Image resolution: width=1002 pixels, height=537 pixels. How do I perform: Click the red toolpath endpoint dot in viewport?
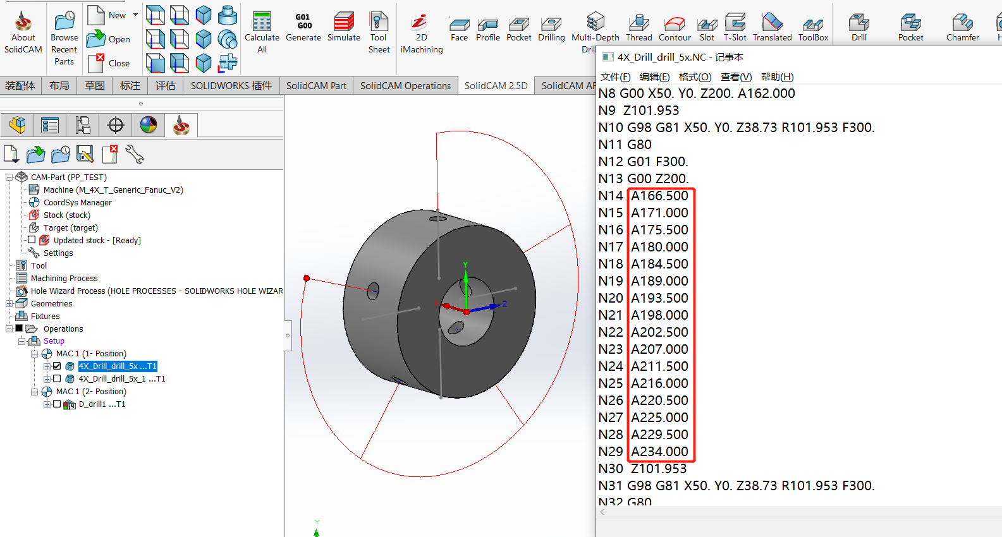tap(307, 278)
